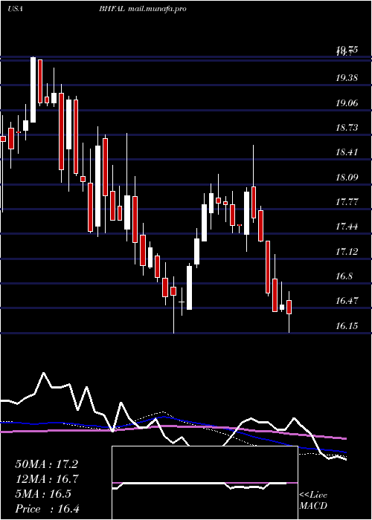Click the last red candlestick at the right end
The width and height of the screenshot is (372, 520).
289,307
